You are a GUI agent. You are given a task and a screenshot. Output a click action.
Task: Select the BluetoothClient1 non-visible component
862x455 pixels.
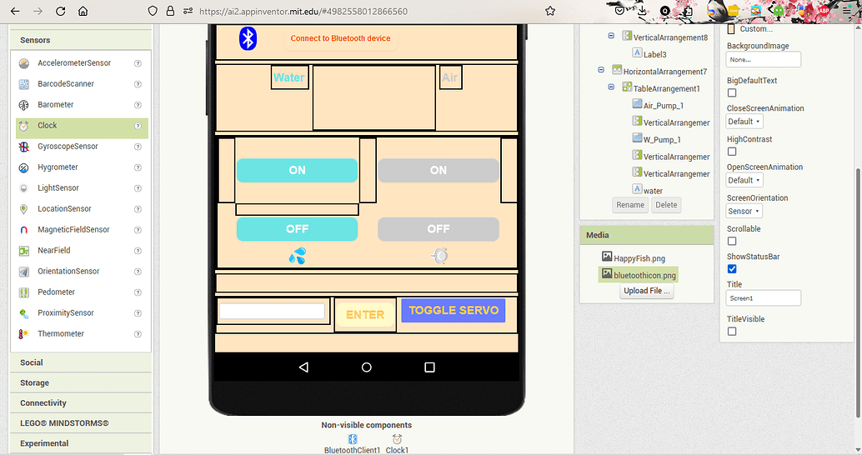click(x=352, y=439)
